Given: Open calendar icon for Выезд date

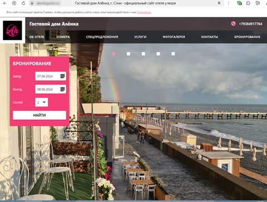Looking at the screenshot, I should coord(63,89).
